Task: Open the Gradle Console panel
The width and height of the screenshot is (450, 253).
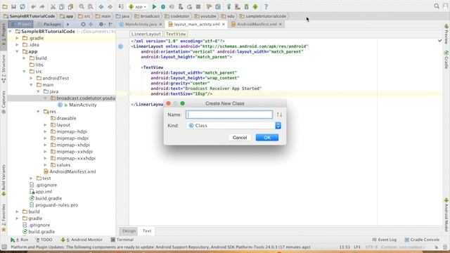Action: [x=422, y=240]
